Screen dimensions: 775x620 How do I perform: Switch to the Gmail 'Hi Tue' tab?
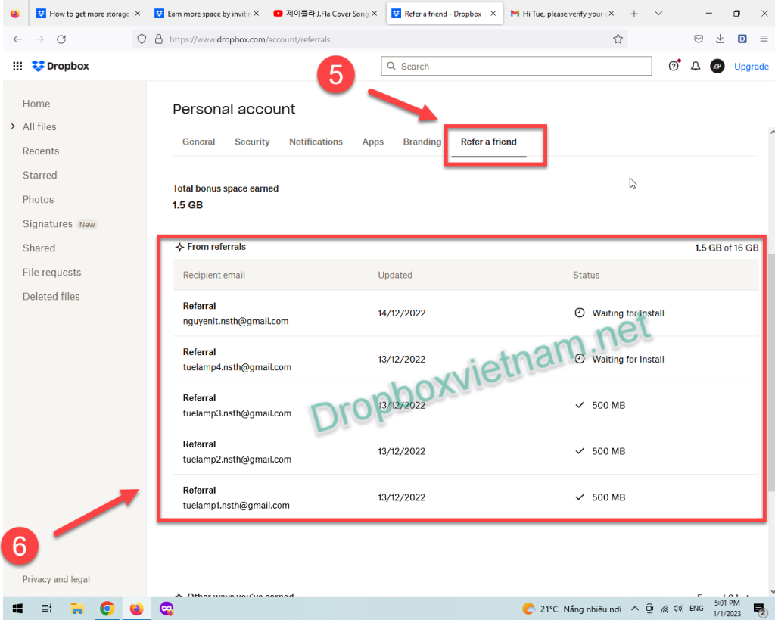point(562,14)
